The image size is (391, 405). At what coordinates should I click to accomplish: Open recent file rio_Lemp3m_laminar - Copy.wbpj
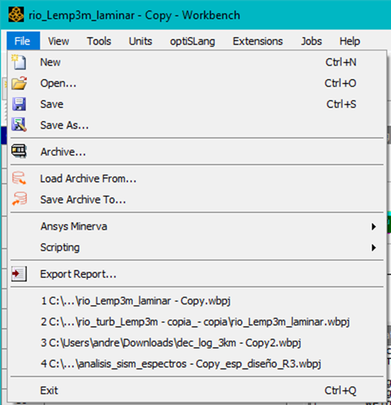click(x=136, y=301)
